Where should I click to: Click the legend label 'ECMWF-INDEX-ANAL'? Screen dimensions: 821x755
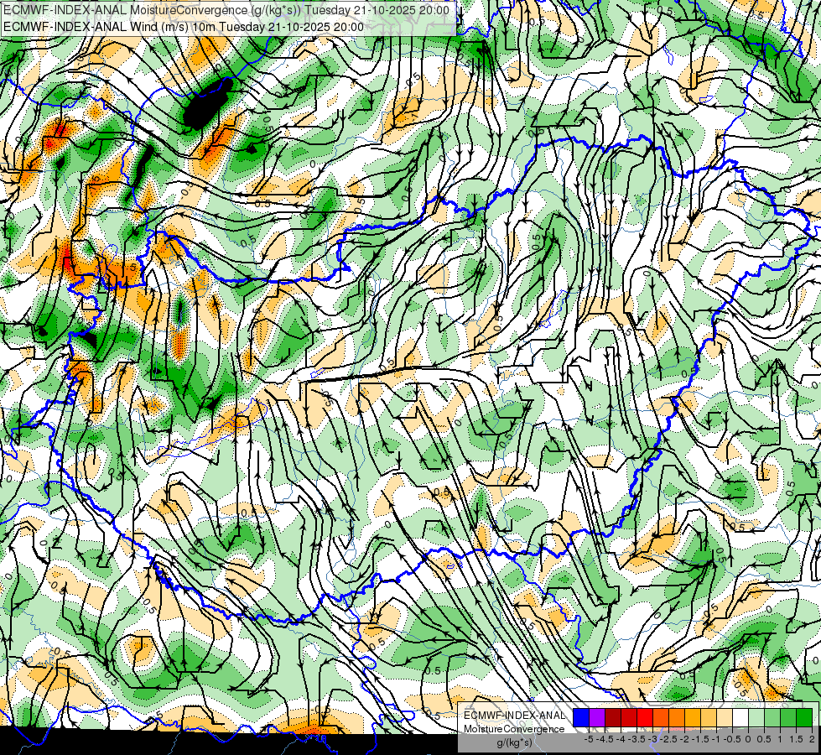tap(514, 716)
